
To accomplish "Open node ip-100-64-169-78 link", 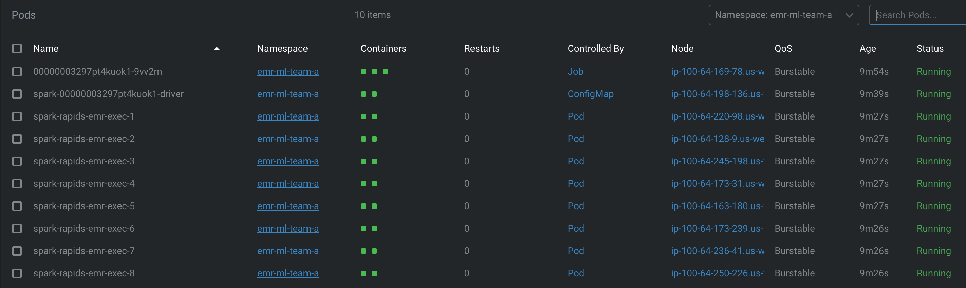I will pyautogui.click(x=718, y=72).
